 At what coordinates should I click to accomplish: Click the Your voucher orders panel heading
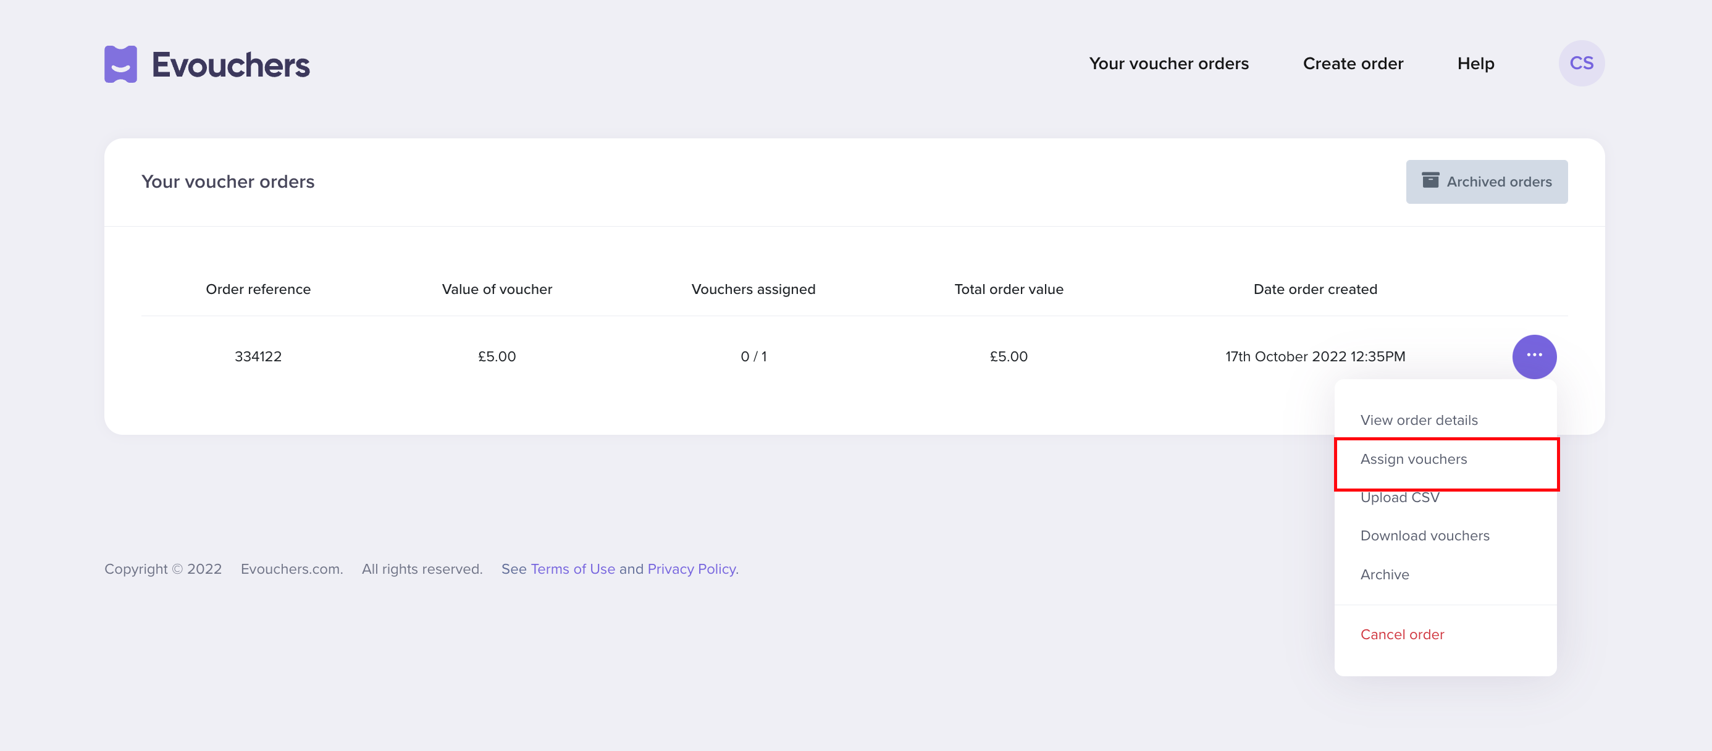point(227,182)
